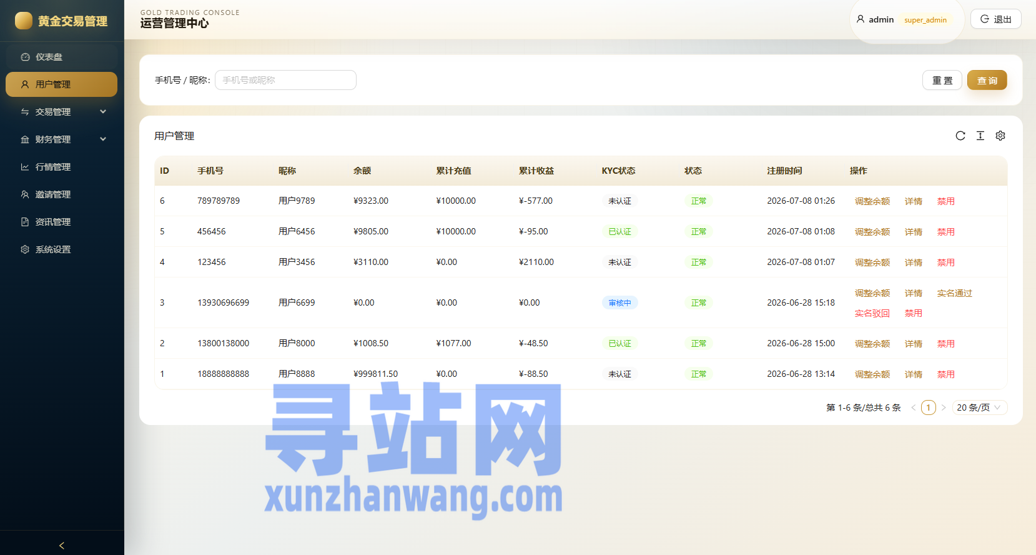Open 仪表盘 dashboard menu item
The height and width of the screenshot is (555, 1036).
[61, 57]
